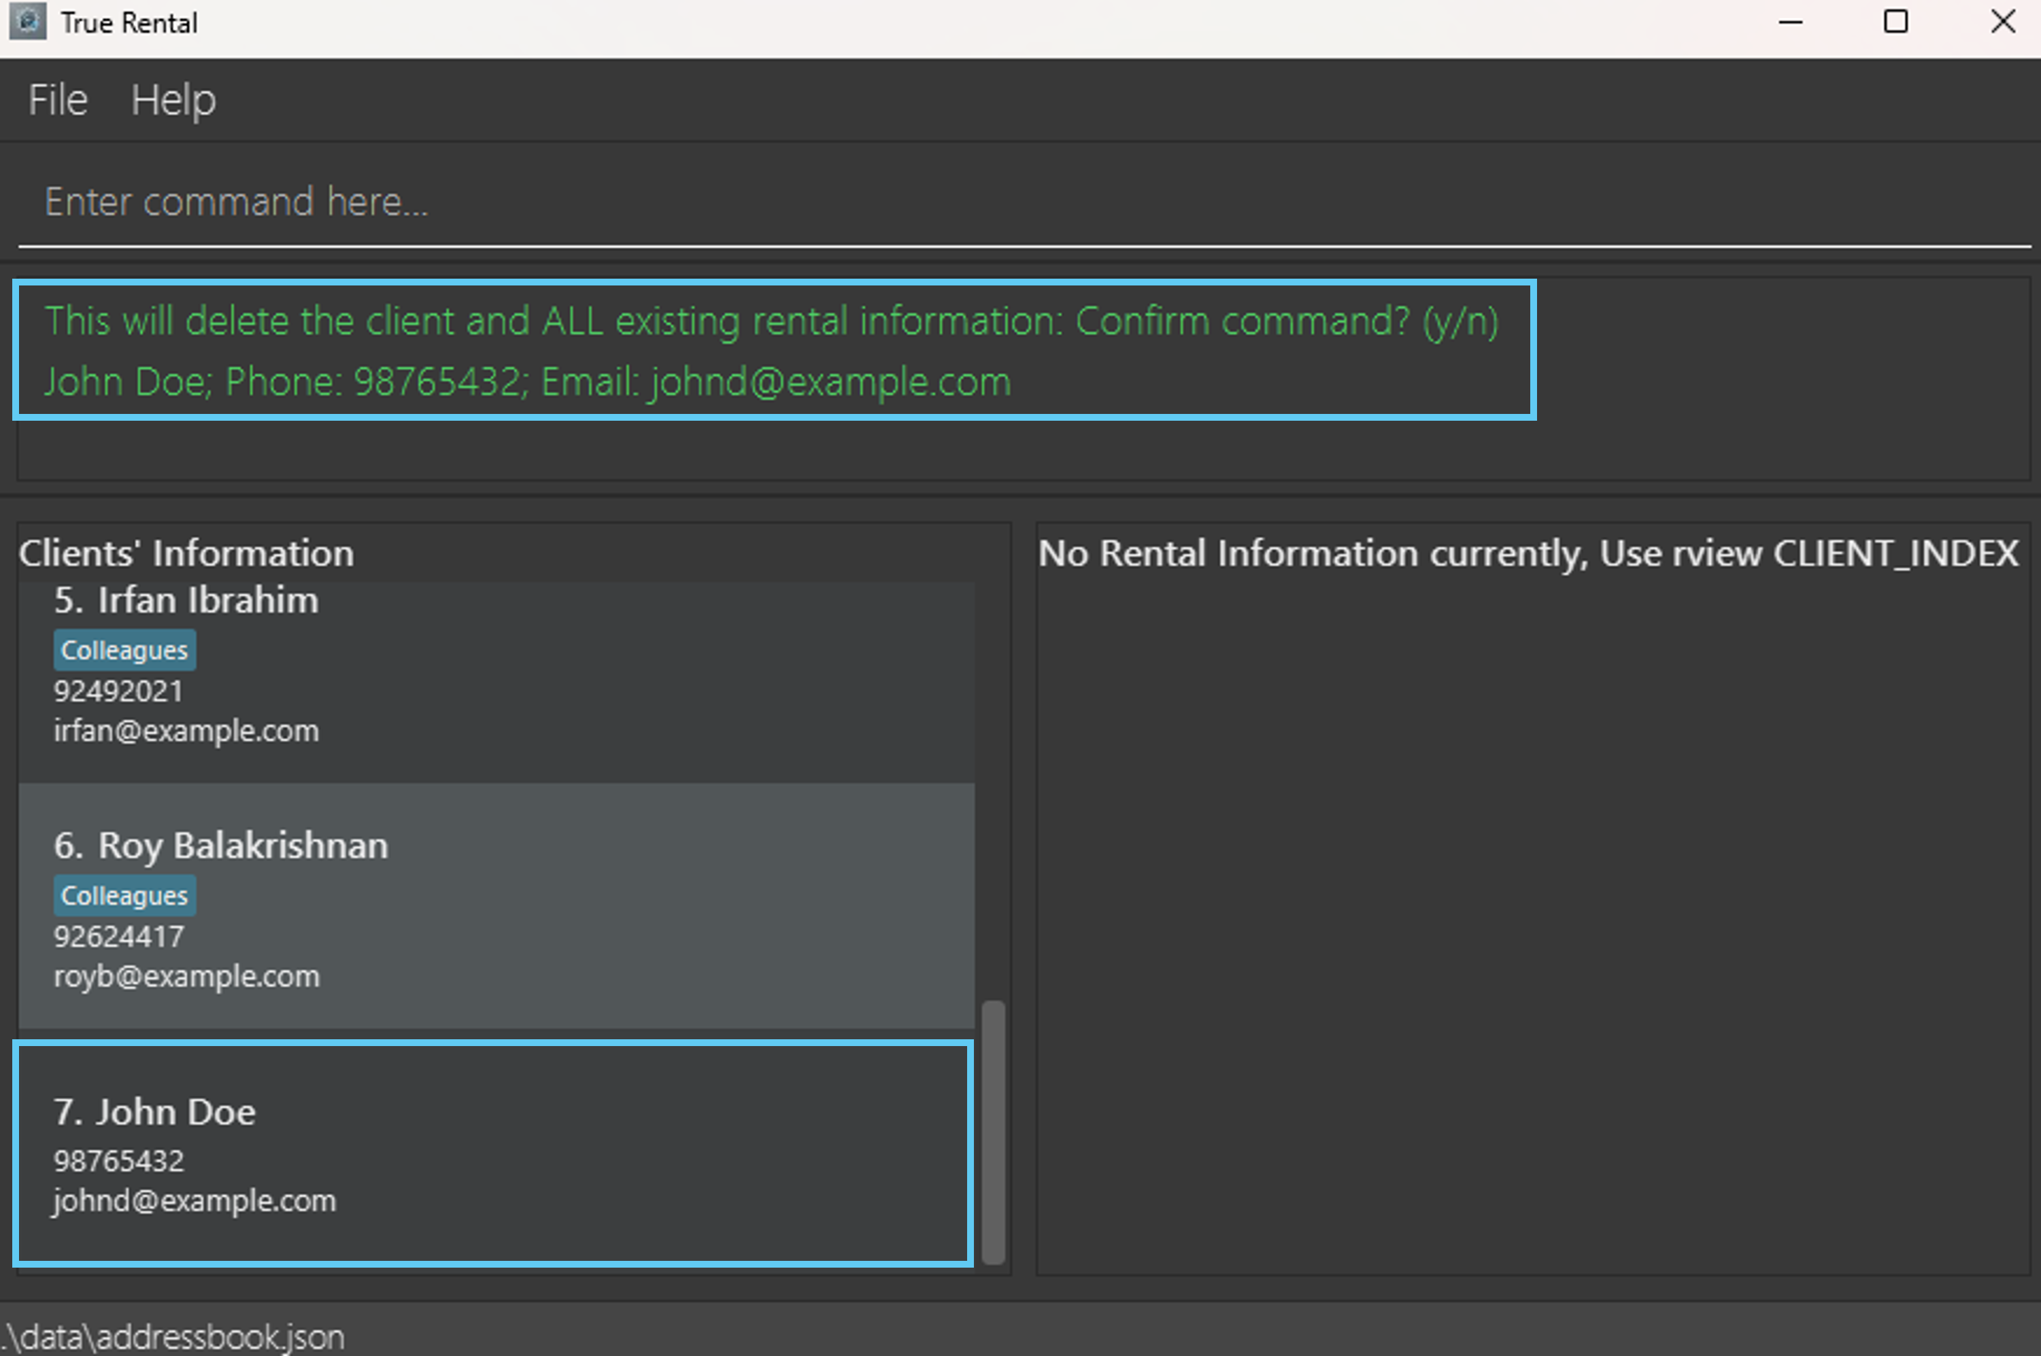Click the Colleagues tag on Irfan Ibrahim
2041x1356 pixels.
tap(124, 650)
